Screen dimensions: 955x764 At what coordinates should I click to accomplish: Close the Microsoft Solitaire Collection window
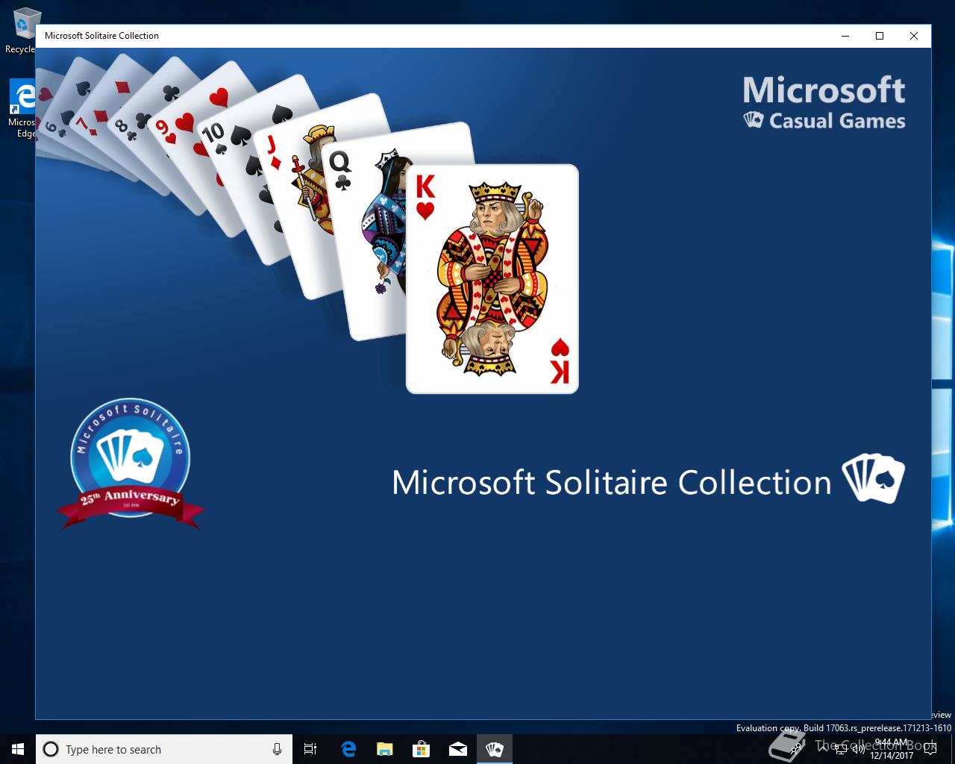pos(914,36)
